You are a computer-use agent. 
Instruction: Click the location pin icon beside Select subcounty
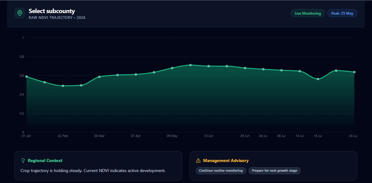tap(20, 13)
